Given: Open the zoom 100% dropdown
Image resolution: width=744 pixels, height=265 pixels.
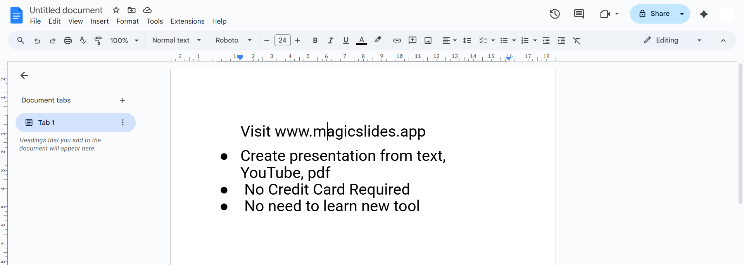Looking at the screenshot, I should click(x=124, y=40).
